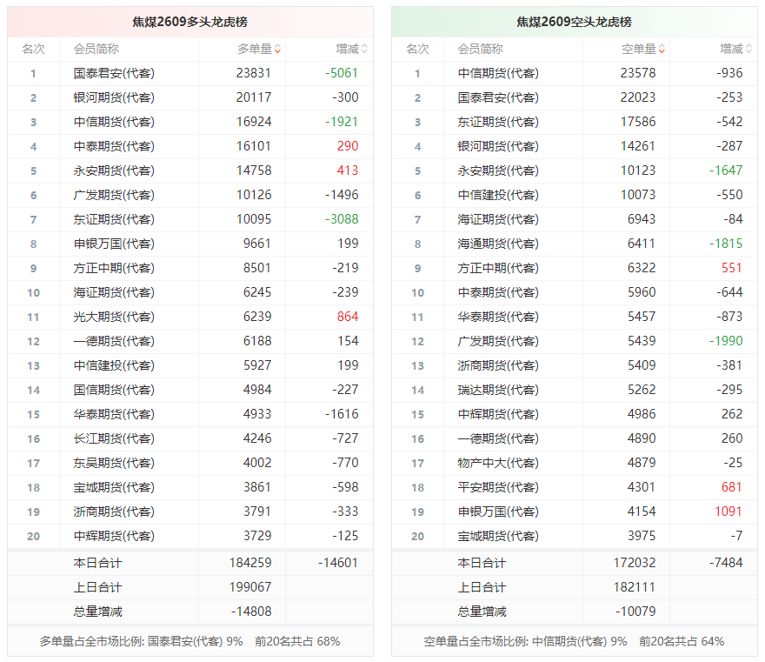The image size is (765, 662).
Task: Click 中信期货(代客) in short ranking first row
Action: 498,73
